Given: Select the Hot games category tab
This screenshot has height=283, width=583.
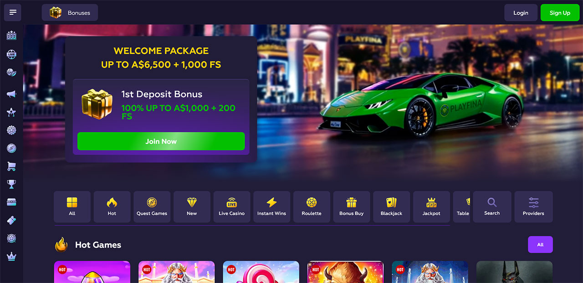Looking at the screenshot, I should pos(112,207).
